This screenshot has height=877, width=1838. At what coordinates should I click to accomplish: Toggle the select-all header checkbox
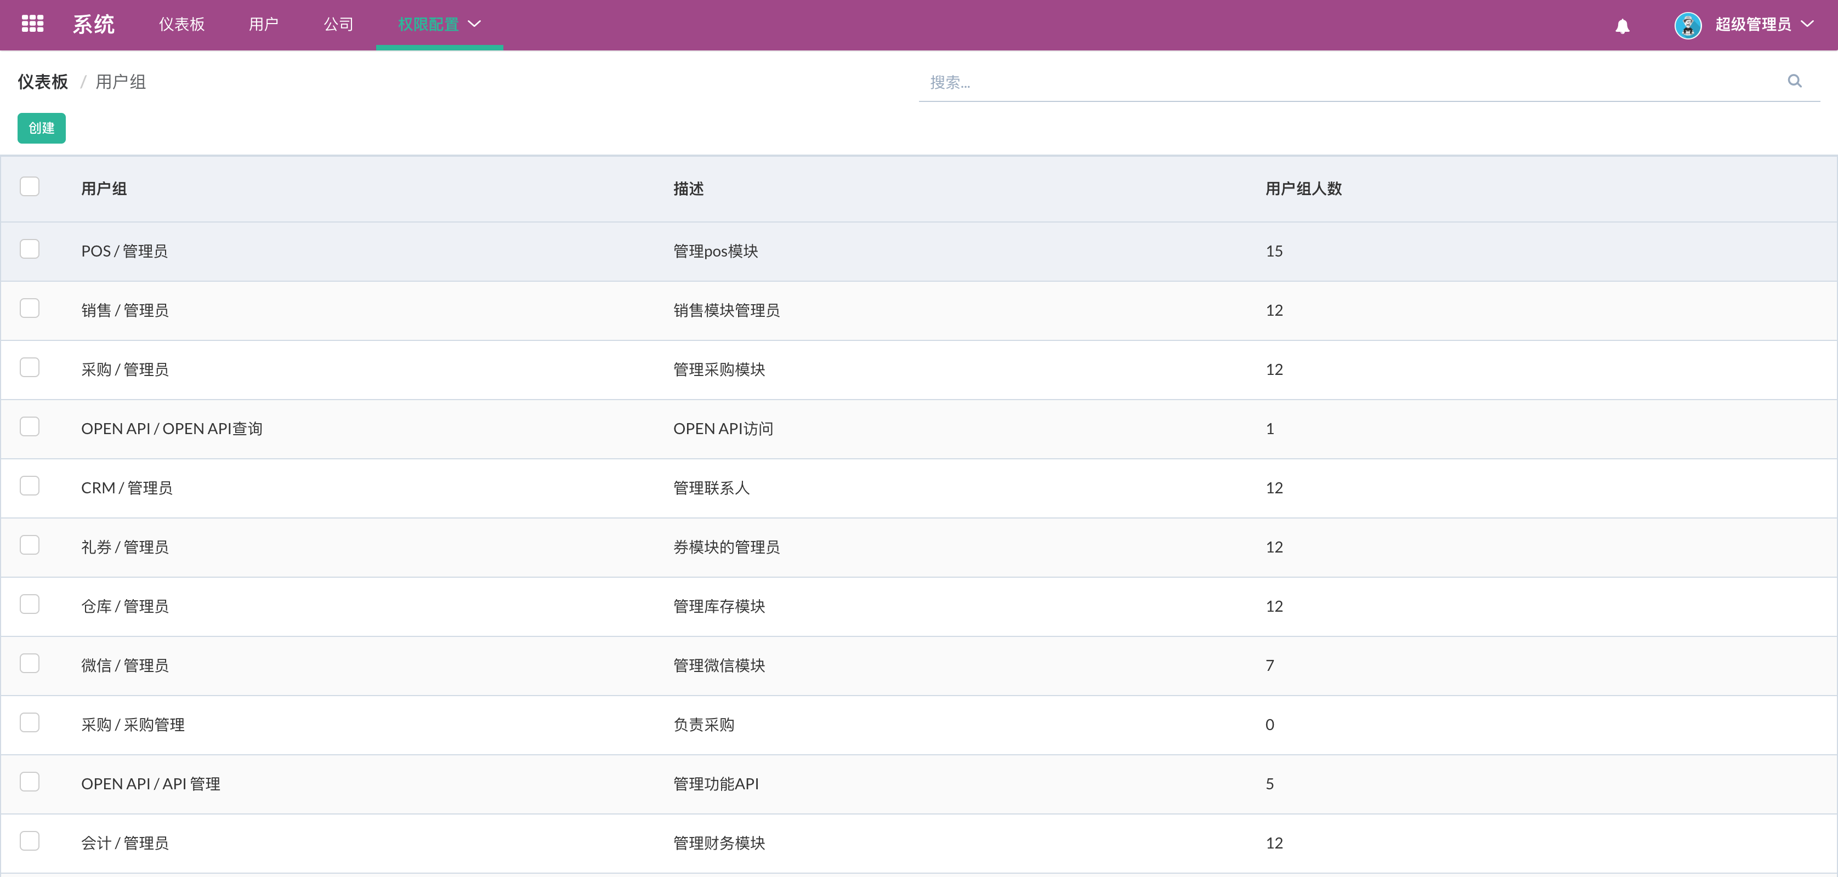[29, 187]
